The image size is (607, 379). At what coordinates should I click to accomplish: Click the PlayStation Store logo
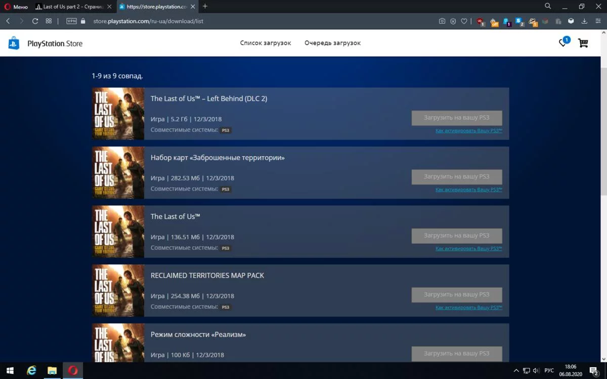45,43
